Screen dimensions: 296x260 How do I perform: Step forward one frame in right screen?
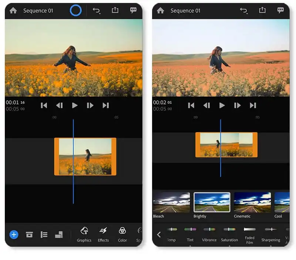tap(237, 105)
